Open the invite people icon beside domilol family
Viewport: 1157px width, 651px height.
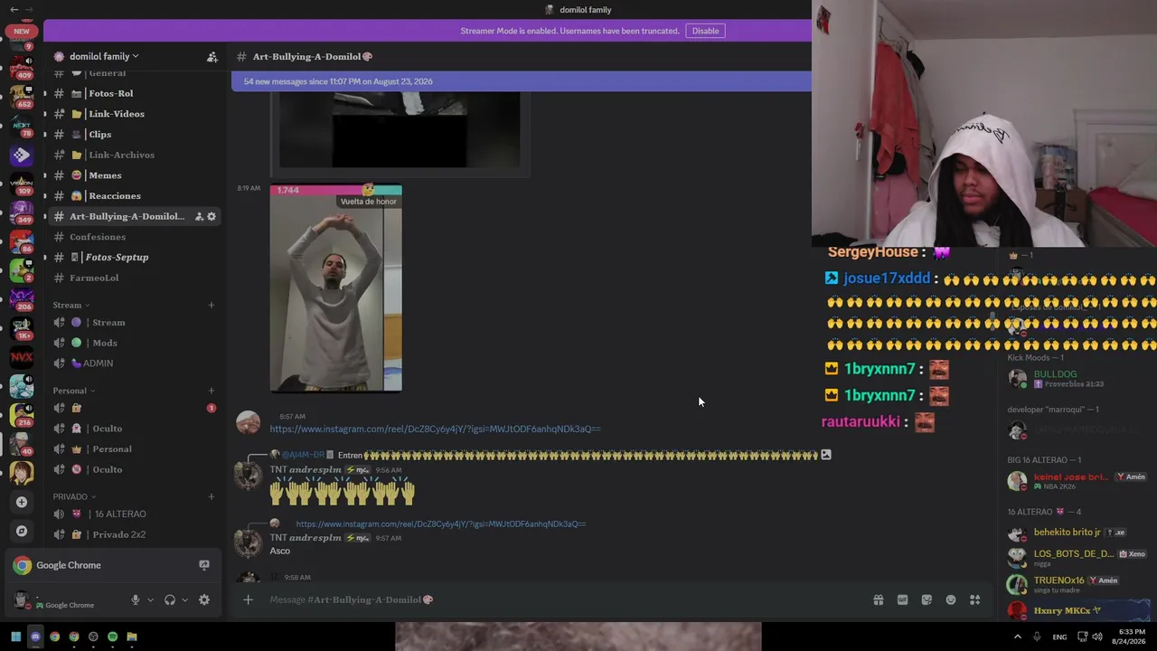212,57
